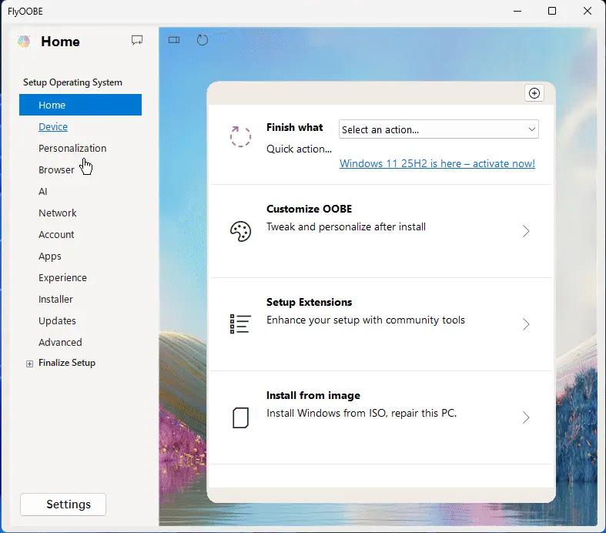Click the Setup Extensions chevron arrow
Image resolution: width=606 pixels, height=533 pixels.
click(x=526, y=324)
